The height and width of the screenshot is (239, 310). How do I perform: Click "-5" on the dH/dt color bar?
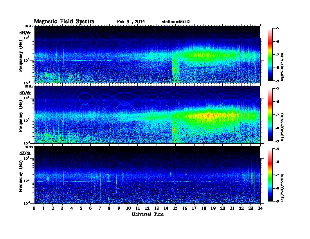pyautogui.click(x=277, y=29)
